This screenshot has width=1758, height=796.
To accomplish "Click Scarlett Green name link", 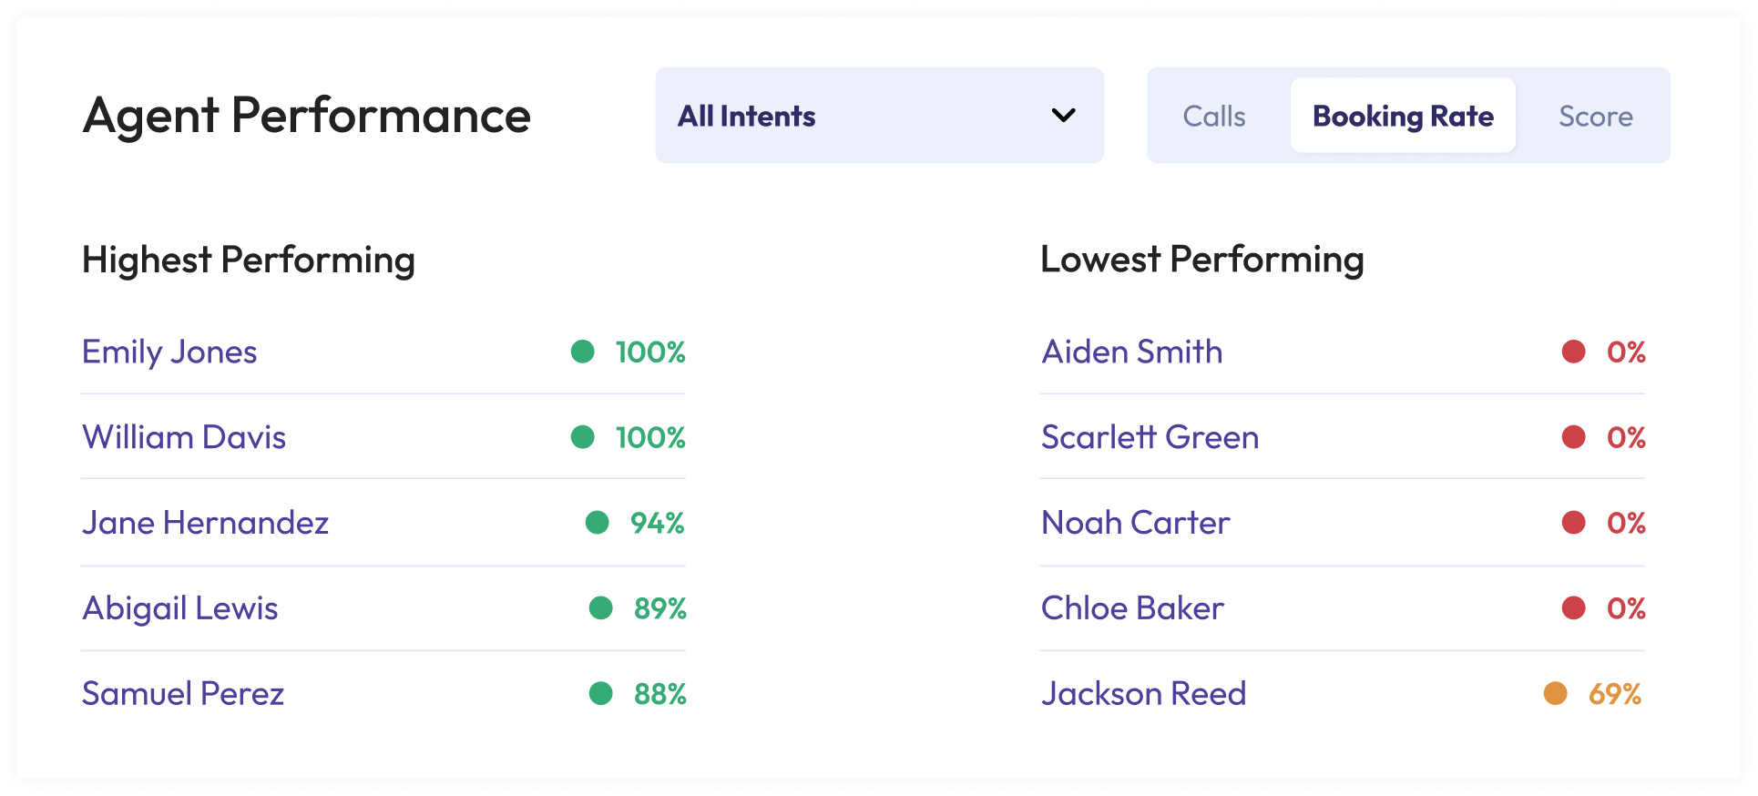I will [1150, 438].
